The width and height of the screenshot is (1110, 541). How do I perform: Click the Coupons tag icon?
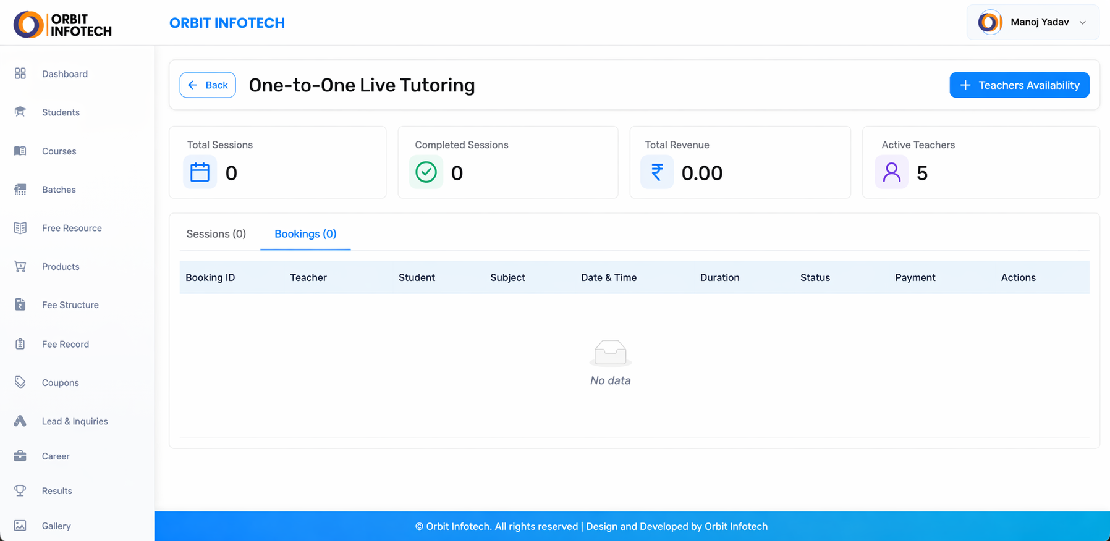tap(20, 382)
